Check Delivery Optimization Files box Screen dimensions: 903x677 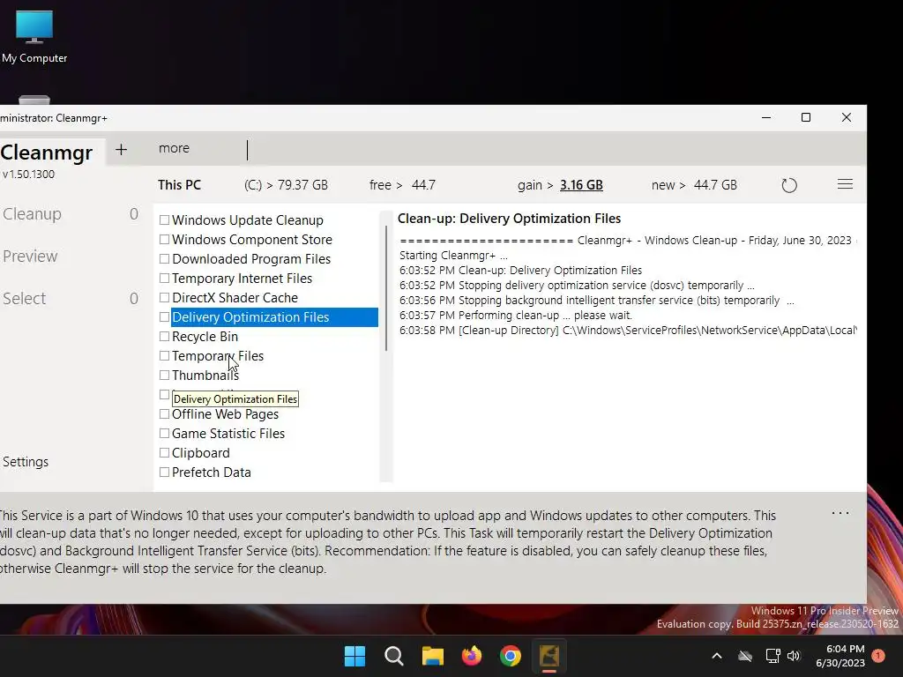tap(164, 317)
